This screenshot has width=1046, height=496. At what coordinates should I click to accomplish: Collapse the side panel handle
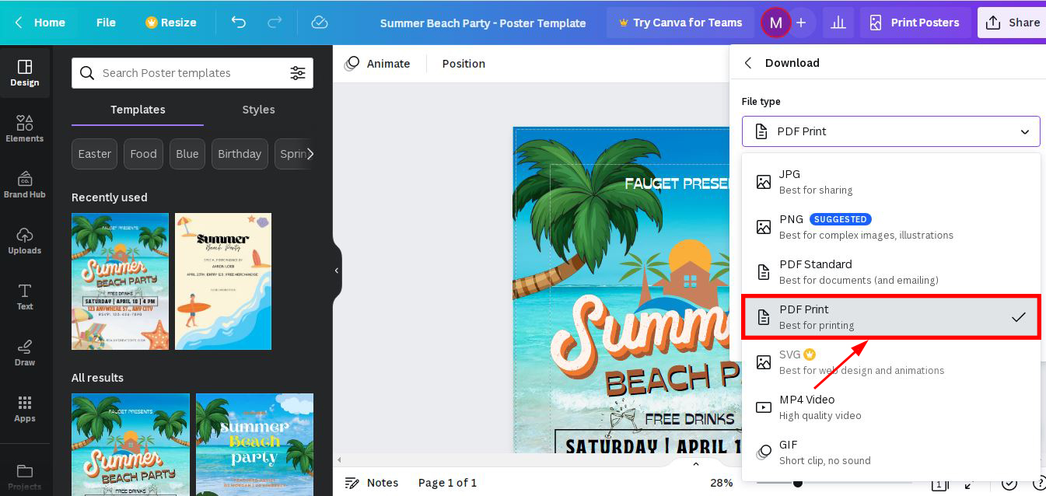[337, 271]
